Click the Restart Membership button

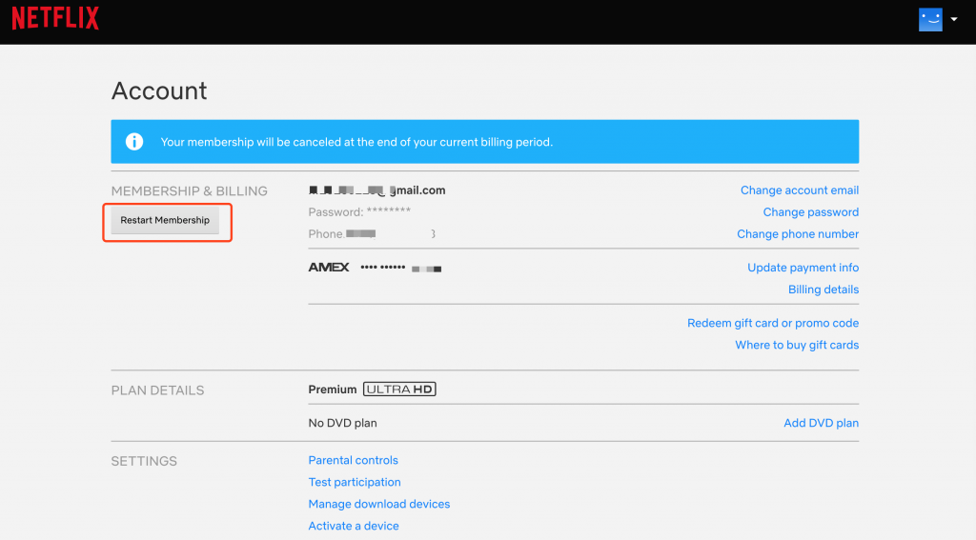(x=165, y=220)
